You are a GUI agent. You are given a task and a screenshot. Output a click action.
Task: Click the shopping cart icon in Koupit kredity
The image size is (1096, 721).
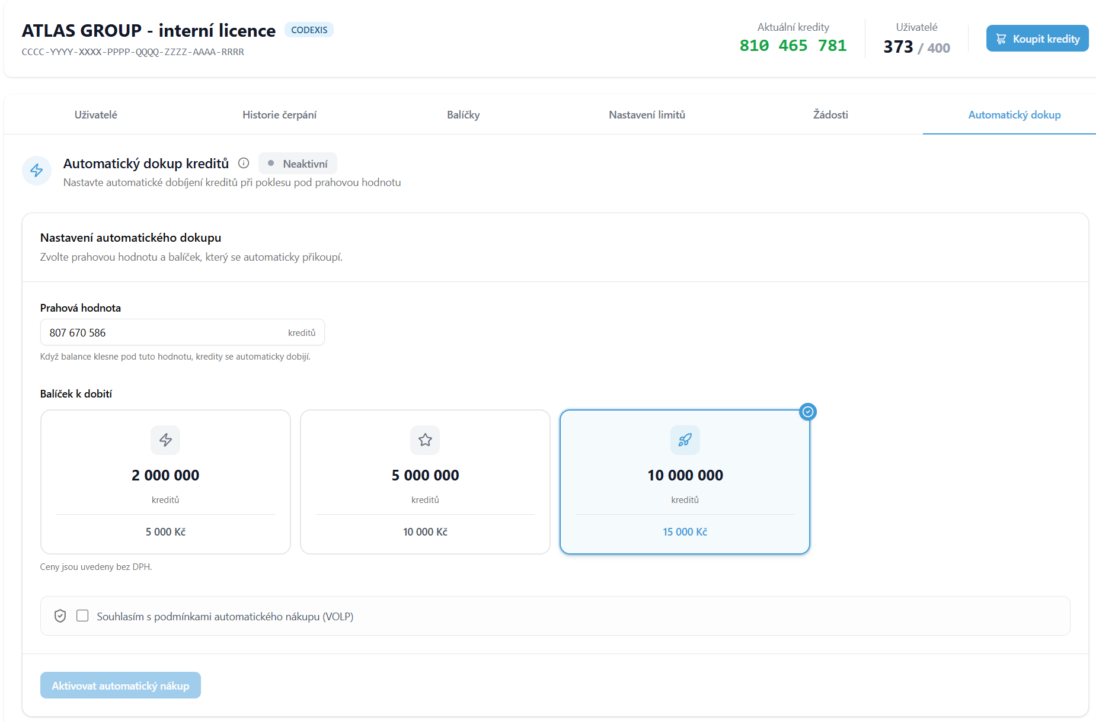[1001, 38]
